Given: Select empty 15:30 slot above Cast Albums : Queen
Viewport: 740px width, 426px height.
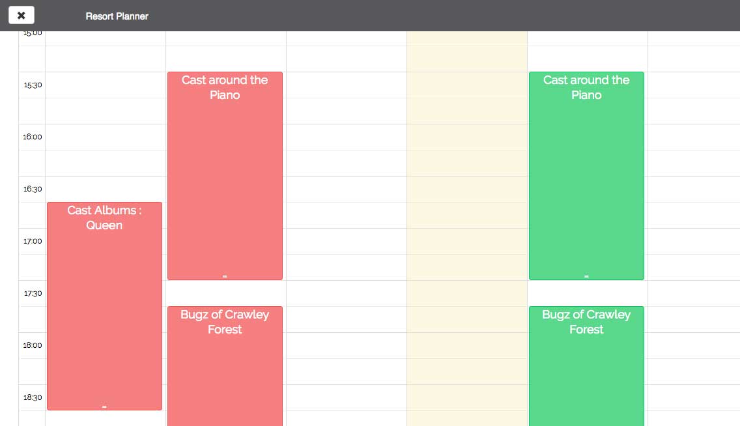Looking at the screenshot, I should point(105,85).
